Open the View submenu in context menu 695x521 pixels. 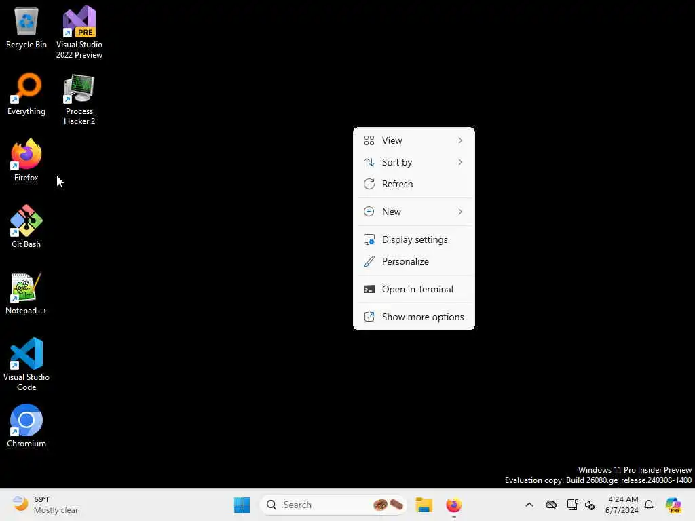click(x=413, y=140)
